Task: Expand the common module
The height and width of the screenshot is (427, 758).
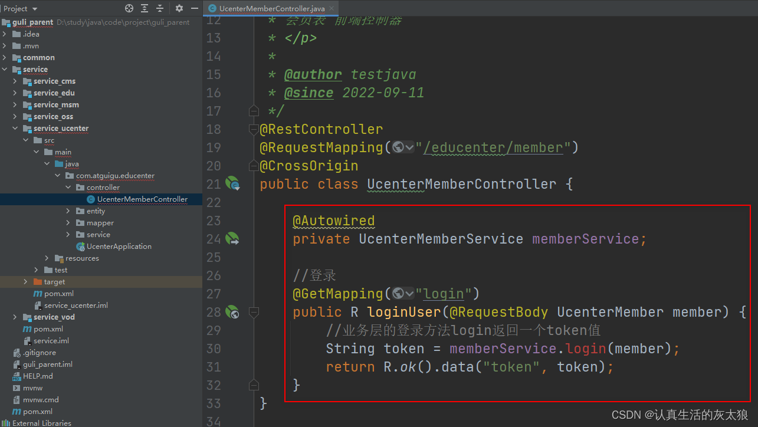Action: [x=5, y=58]
